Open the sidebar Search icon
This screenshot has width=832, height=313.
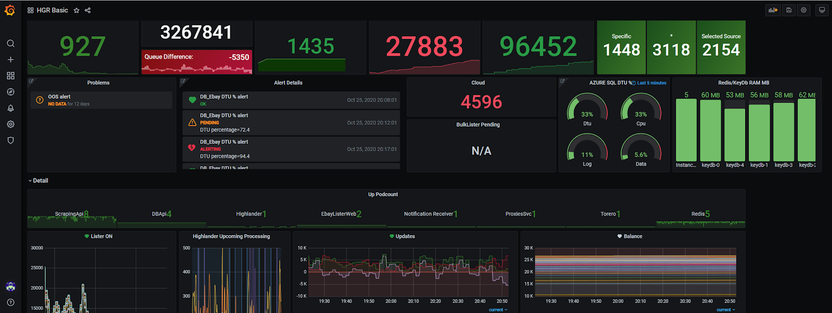[x=10, y=44]
